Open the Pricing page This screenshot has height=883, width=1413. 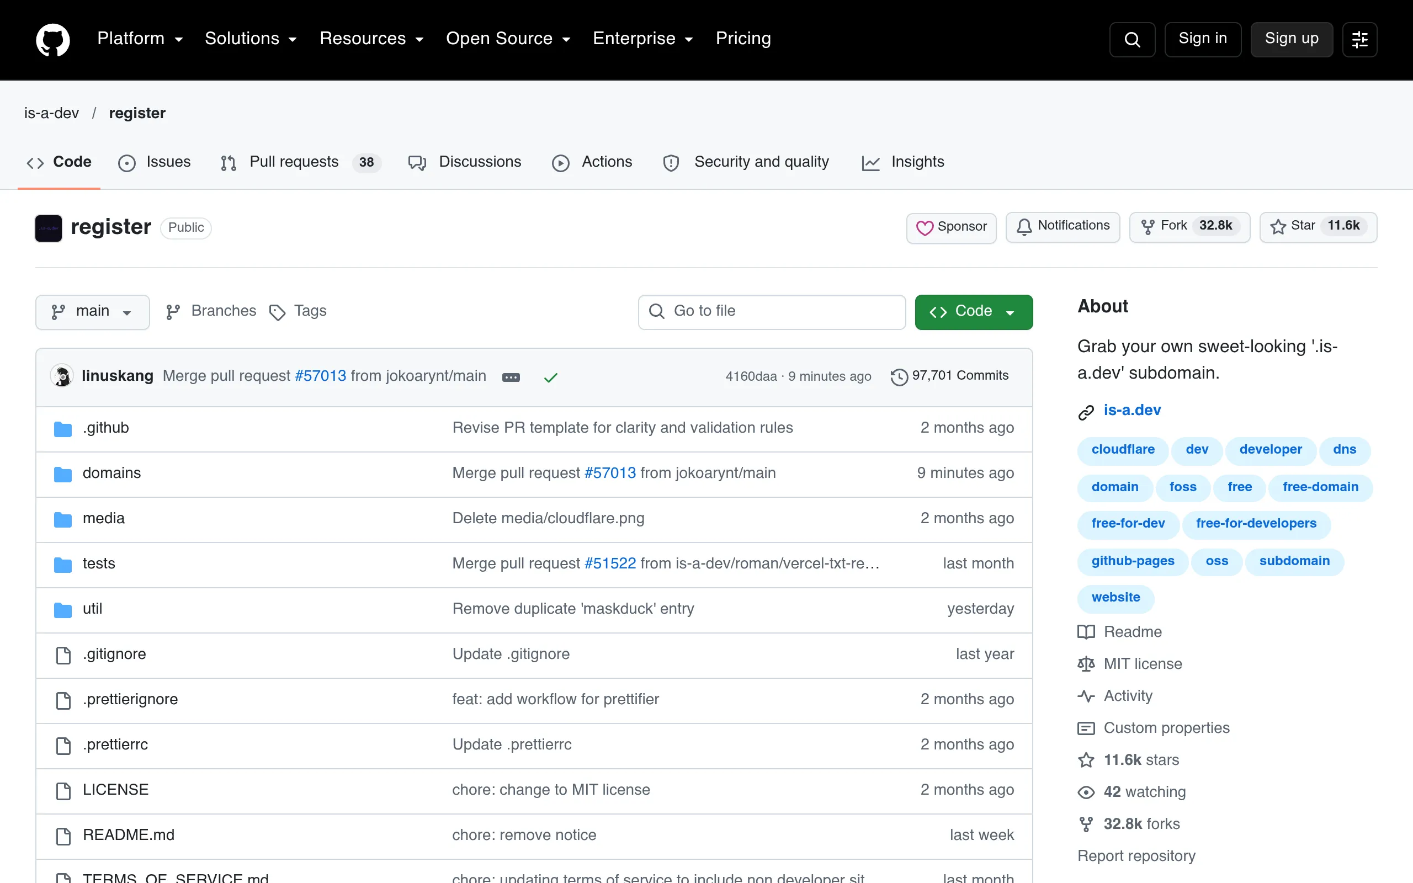coord(743,39)
